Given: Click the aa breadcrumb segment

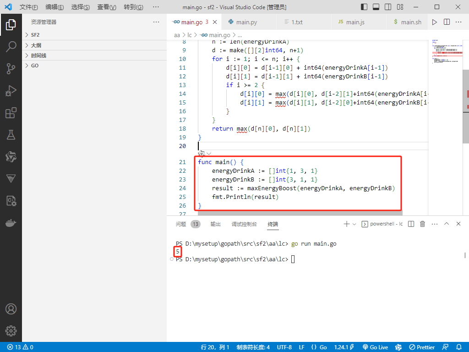Looking at the screenshot, I should coord(177,35).
